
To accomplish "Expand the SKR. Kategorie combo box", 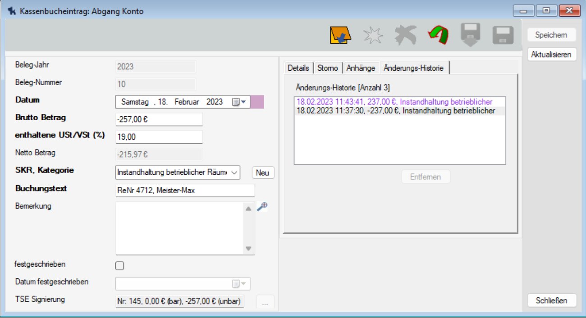I will pos(235,173).
